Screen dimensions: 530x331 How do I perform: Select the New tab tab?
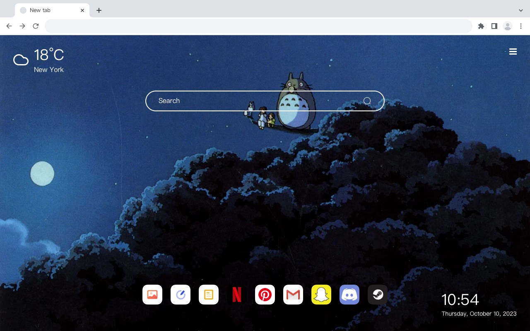click(52, 10)
